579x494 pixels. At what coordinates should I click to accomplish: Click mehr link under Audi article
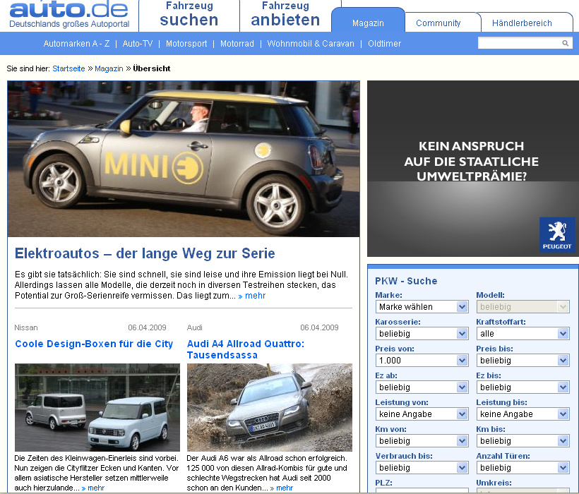point(282,488)
